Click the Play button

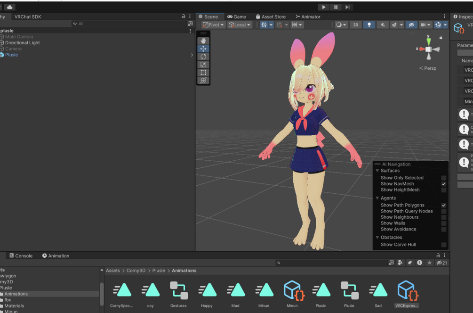click(x=324, y=7)
